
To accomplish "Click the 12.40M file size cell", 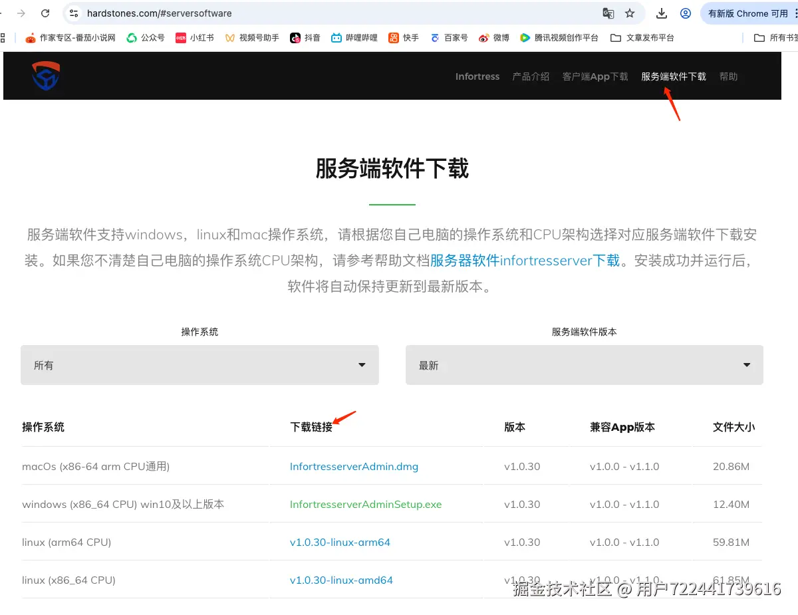I will tap(731, 505).
